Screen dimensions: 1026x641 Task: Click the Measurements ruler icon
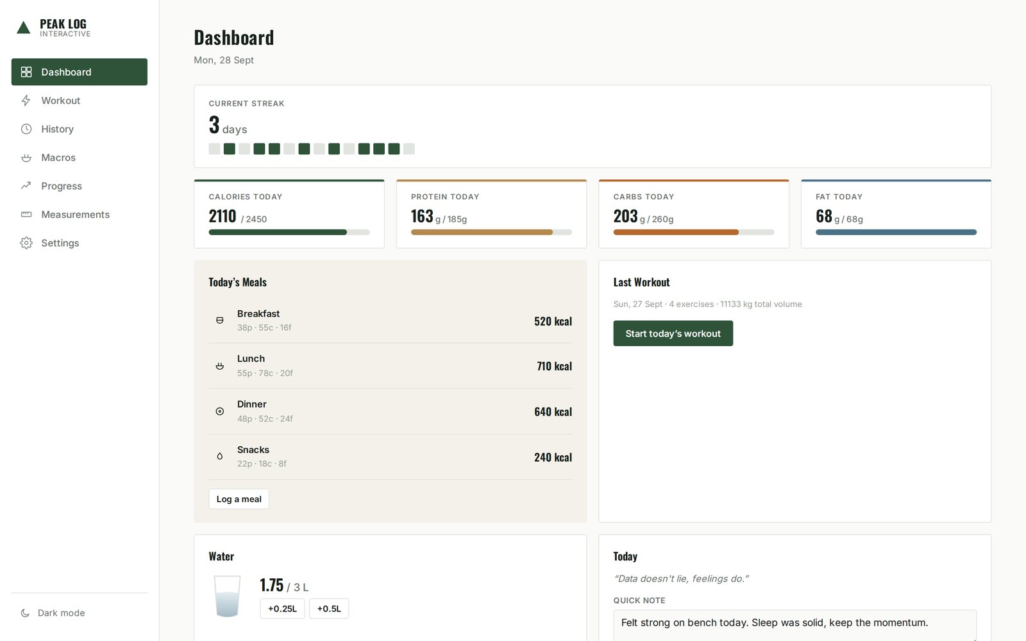tap(26, 215)
